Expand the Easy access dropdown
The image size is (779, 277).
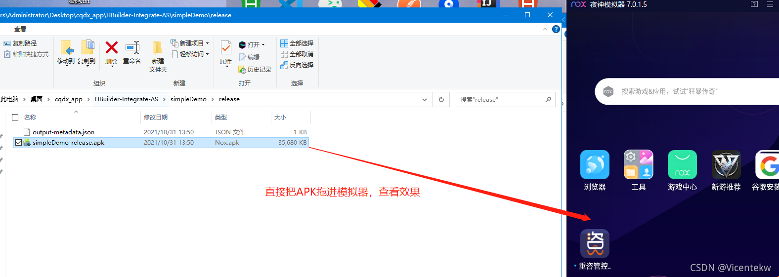[207, 54]
